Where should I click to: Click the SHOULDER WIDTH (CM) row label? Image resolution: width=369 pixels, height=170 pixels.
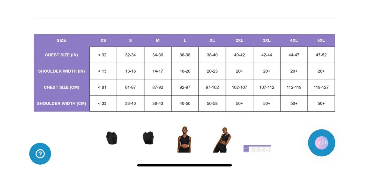[61, 103]
